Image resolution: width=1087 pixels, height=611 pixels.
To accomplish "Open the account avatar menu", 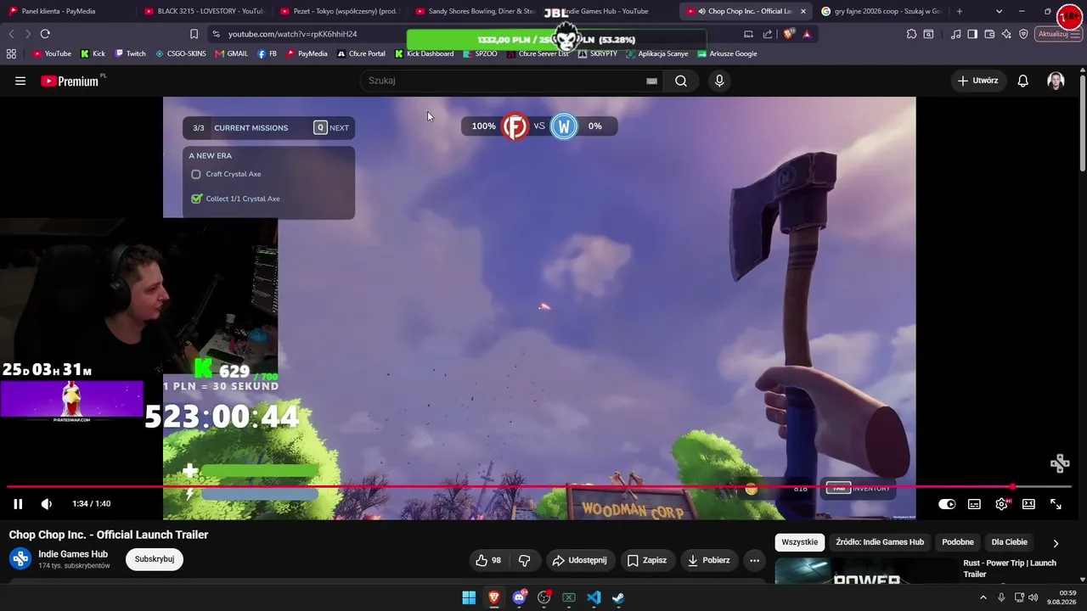I will (1056, 81).
